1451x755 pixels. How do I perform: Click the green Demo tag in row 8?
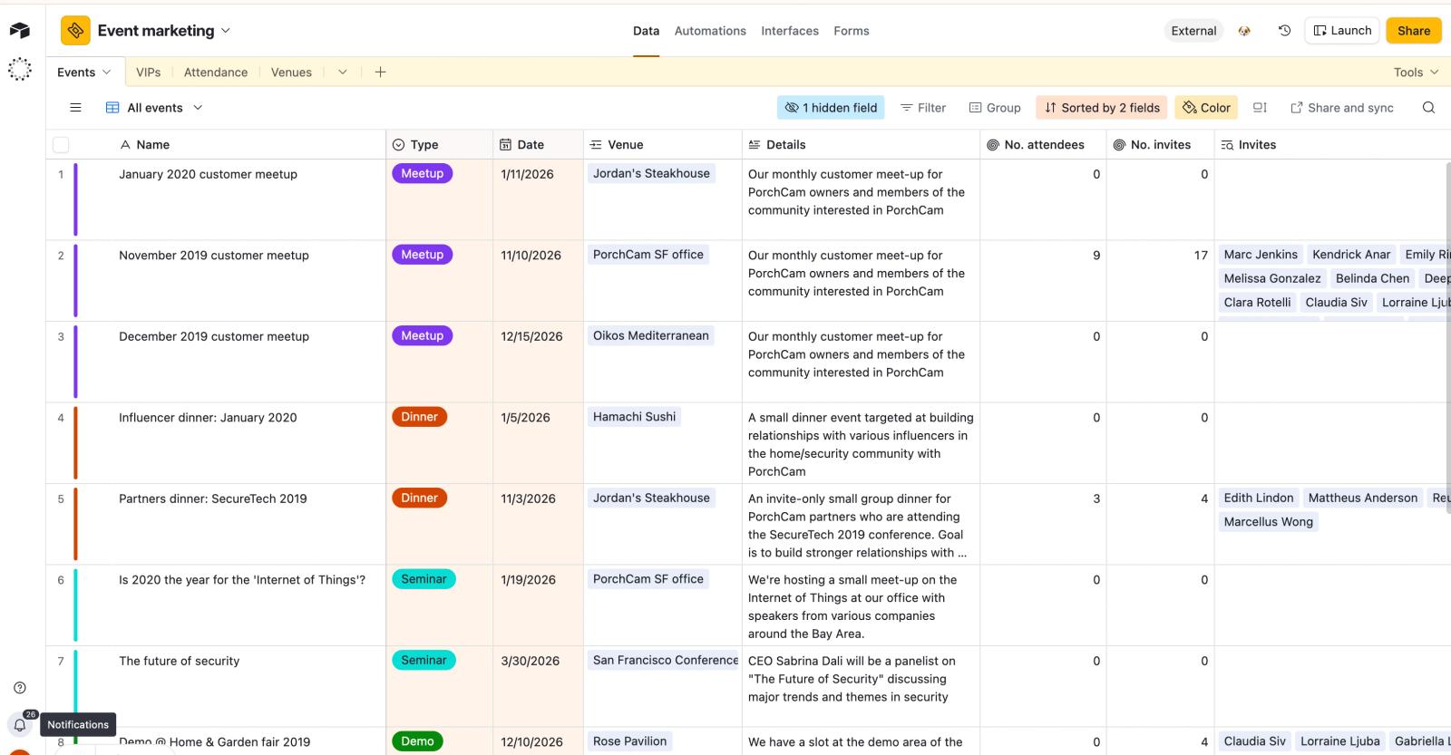point(417,741)
